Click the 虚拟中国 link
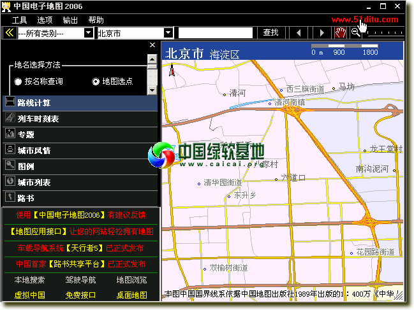The height and width of the screenshot is (310, 414). point(29,295)
